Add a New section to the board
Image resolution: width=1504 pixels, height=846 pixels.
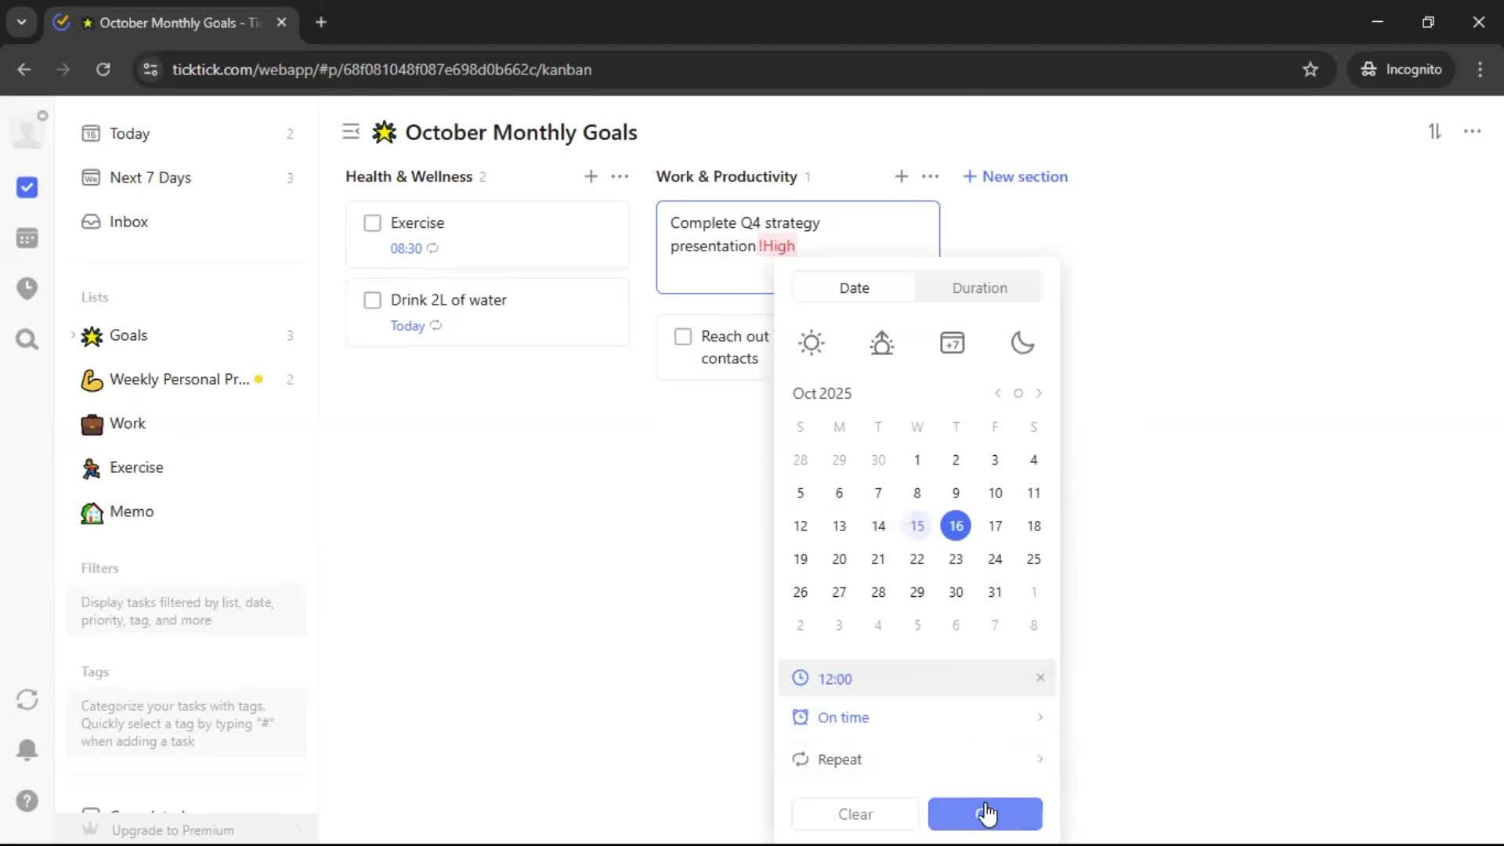pos(1015,176)
